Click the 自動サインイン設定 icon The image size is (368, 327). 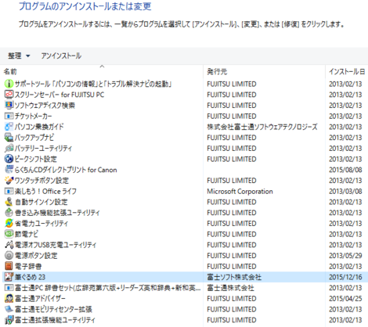(x=9, y=202)
